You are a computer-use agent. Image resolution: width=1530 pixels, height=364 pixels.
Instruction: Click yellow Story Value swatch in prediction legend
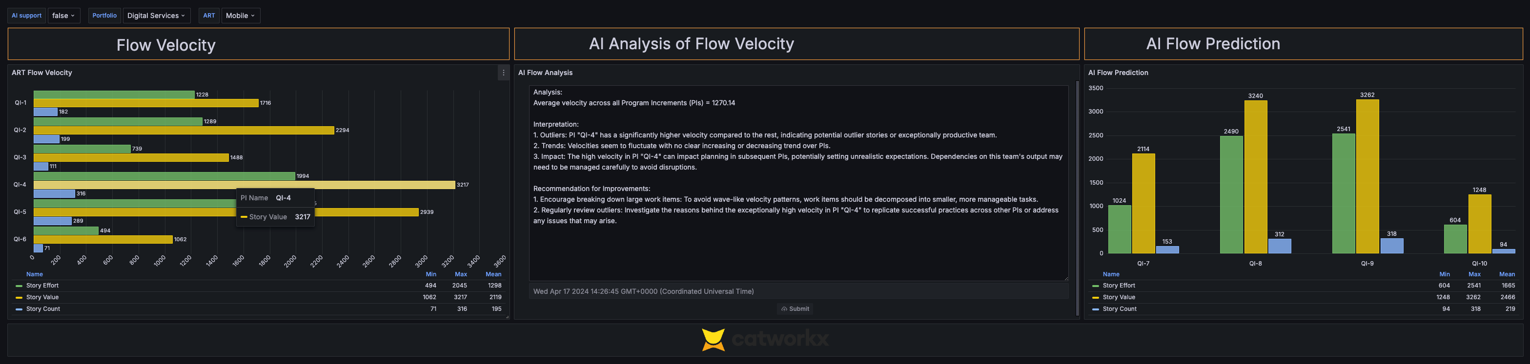pos(1096,298)
